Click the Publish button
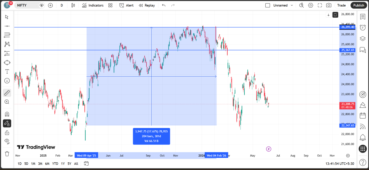 (x=359, y=5)
